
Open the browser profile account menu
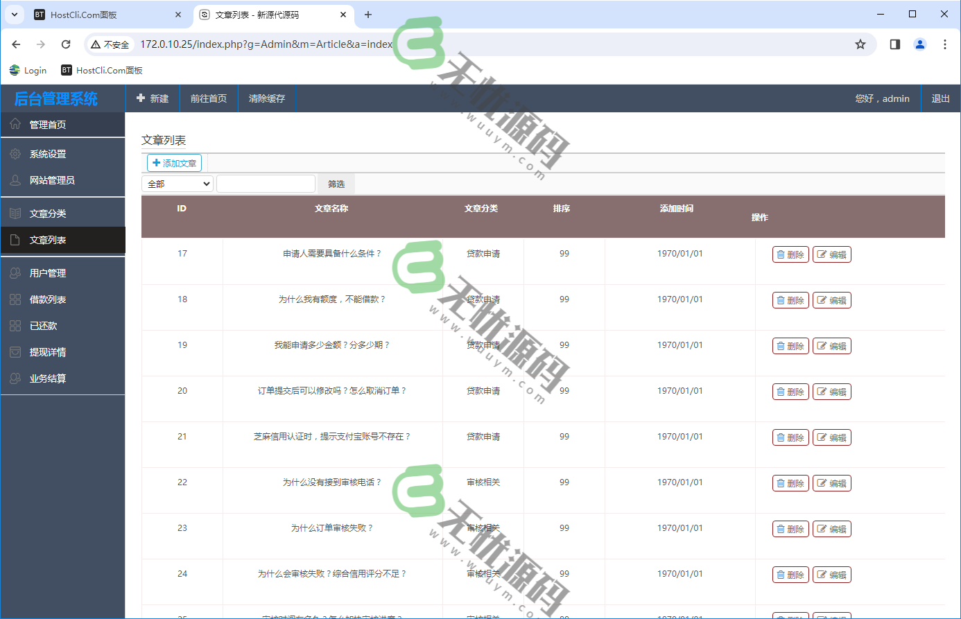[919, 44]
